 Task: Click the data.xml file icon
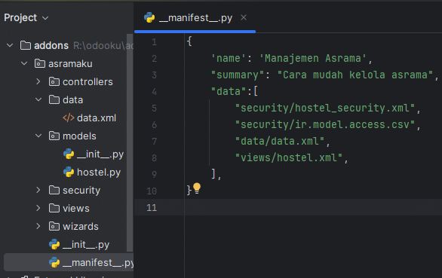69,118
